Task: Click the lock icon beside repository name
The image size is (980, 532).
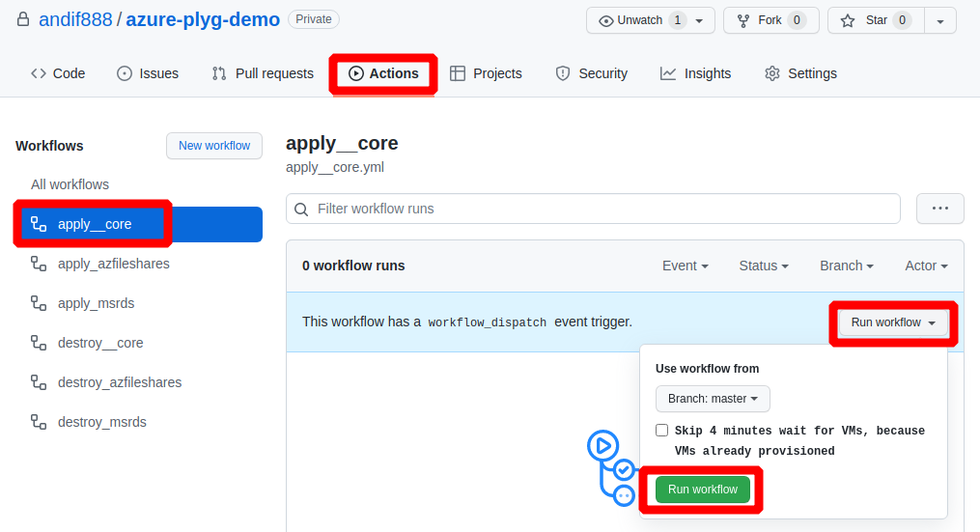Action: coord(23,19)
